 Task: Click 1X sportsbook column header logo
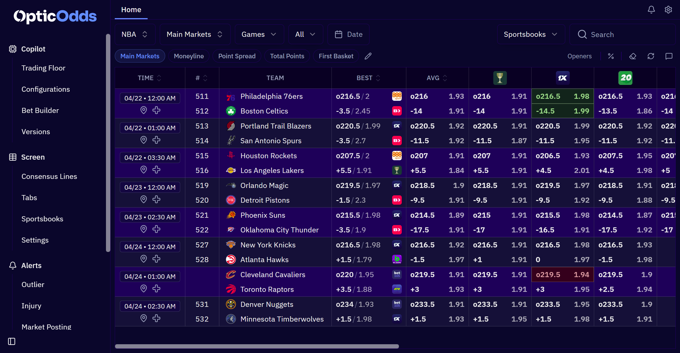[x=562, y=78]
